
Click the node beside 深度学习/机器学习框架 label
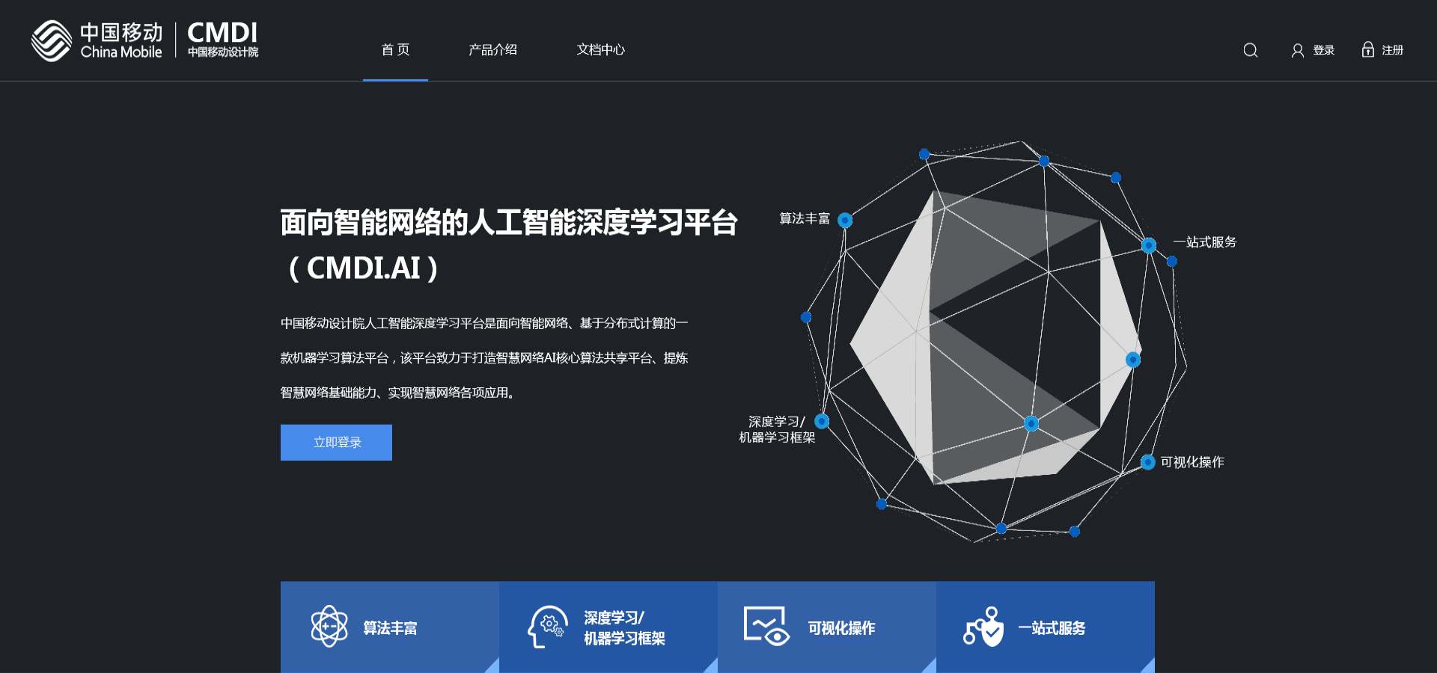[822, 421]
